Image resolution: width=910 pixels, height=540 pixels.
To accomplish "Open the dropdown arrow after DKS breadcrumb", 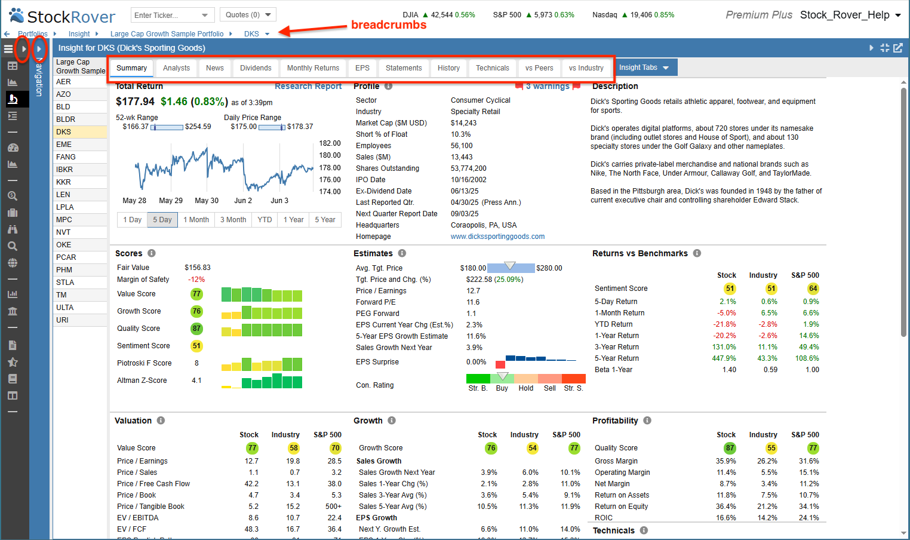I will coord(268,34).
